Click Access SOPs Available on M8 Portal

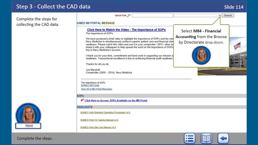(116, 100)
